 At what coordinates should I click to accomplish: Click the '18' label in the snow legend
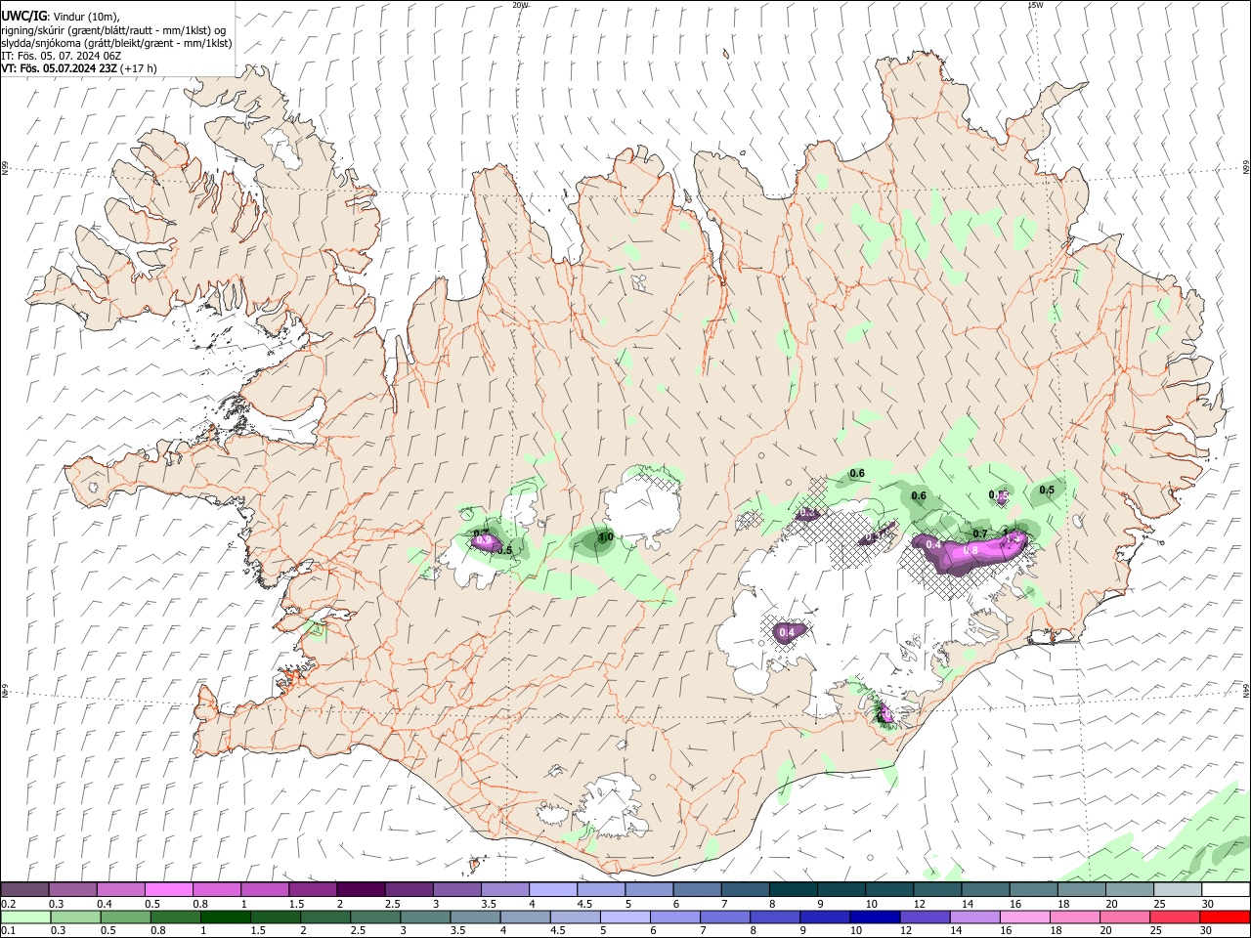[1063, 904]
